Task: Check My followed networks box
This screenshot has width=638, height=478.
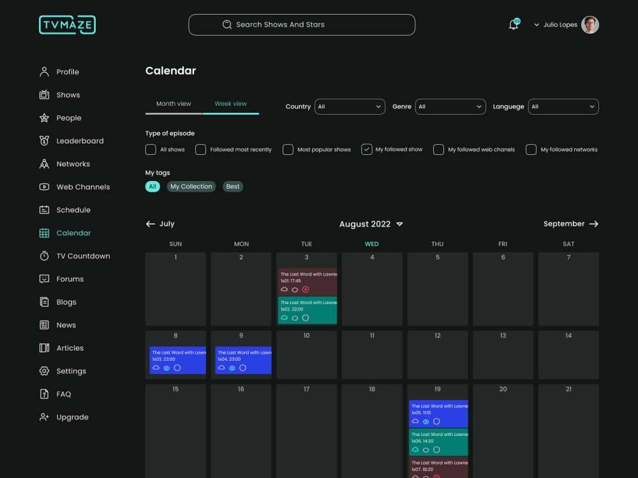Action: (531, 150)
